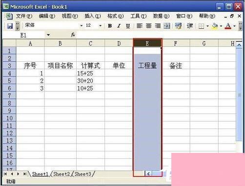Click the font color A icon
Screen dimensions: 245x186
pos(228,26)
